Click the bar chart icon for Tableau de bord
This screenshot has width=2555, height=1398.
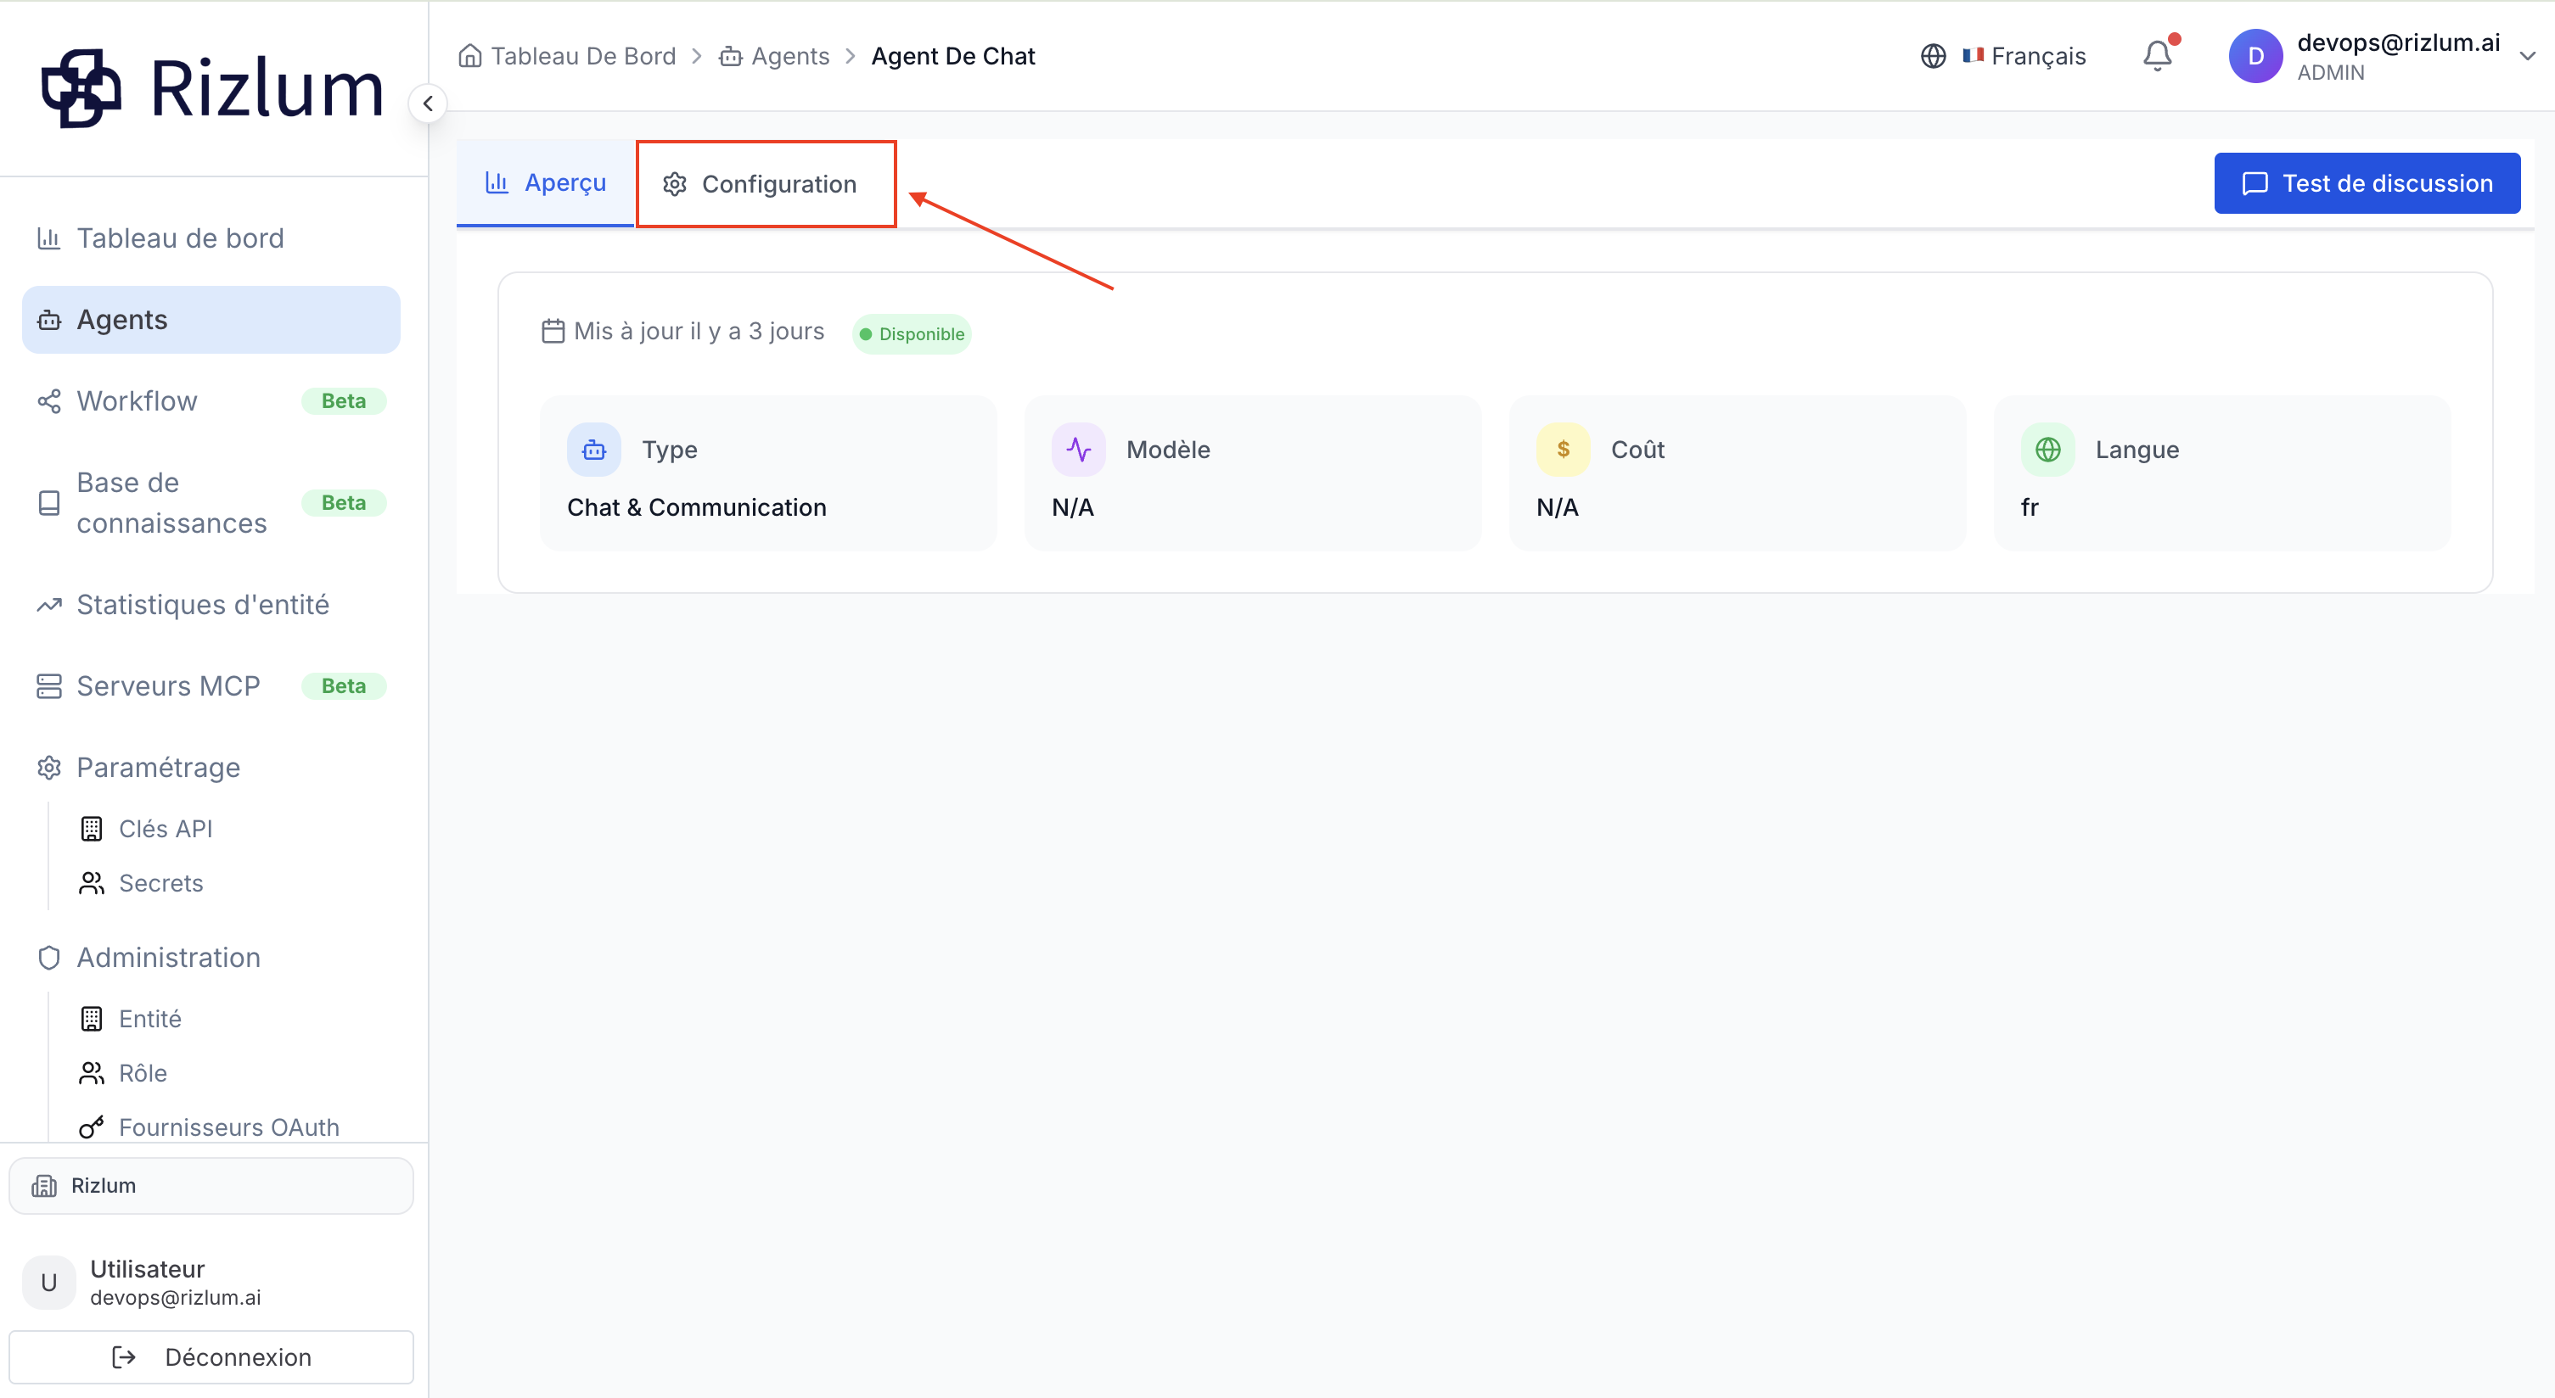(48, 238)
